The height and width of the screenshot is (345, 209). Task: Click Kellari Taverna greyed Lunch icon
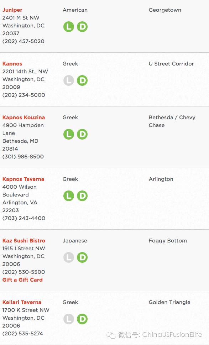[69, 319]
